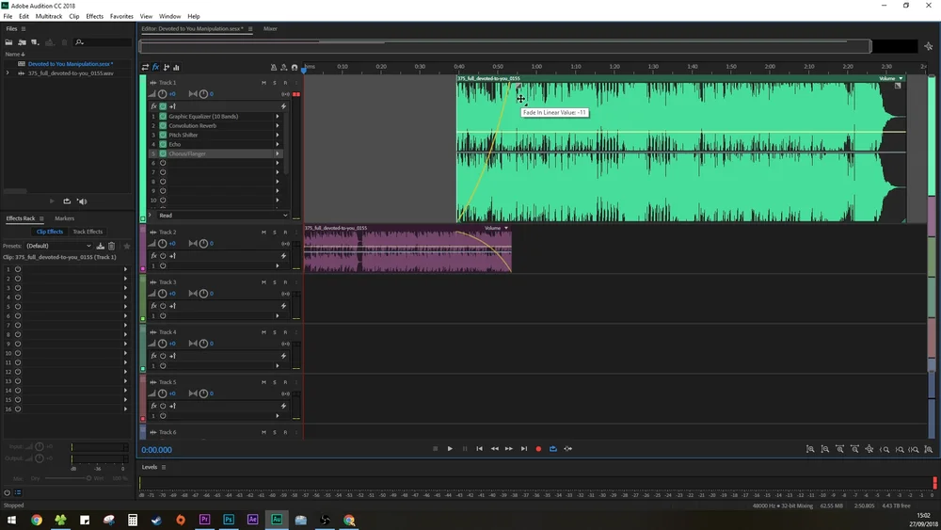Open the Favorites menu

[x=121, y=16]
